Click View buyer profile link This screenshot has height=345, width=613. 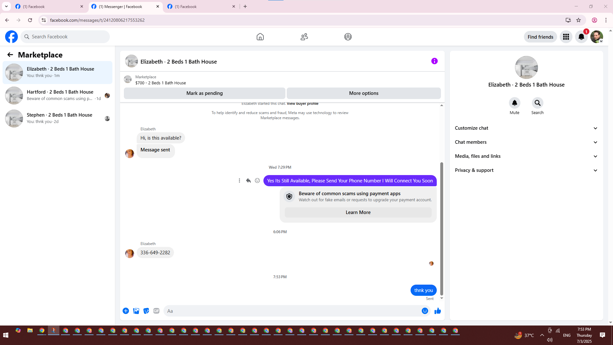point(302,103)
